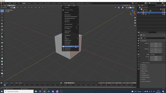Open the Modifiers wrench properties tab
This screenshot has width=166, height=93.
138,57
